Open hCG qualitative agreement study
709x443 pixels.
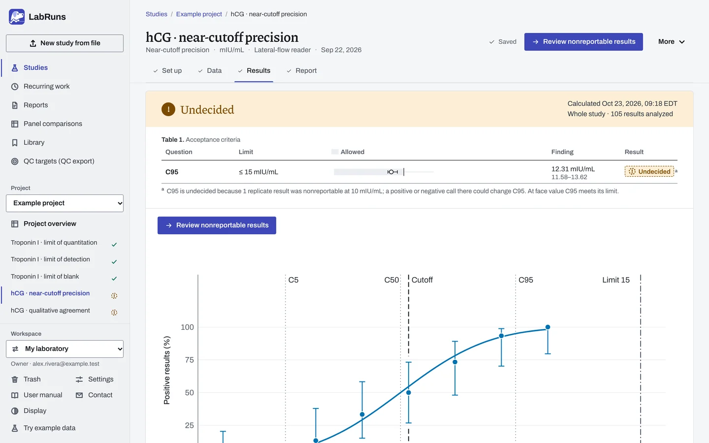click(x=50, y=311)
